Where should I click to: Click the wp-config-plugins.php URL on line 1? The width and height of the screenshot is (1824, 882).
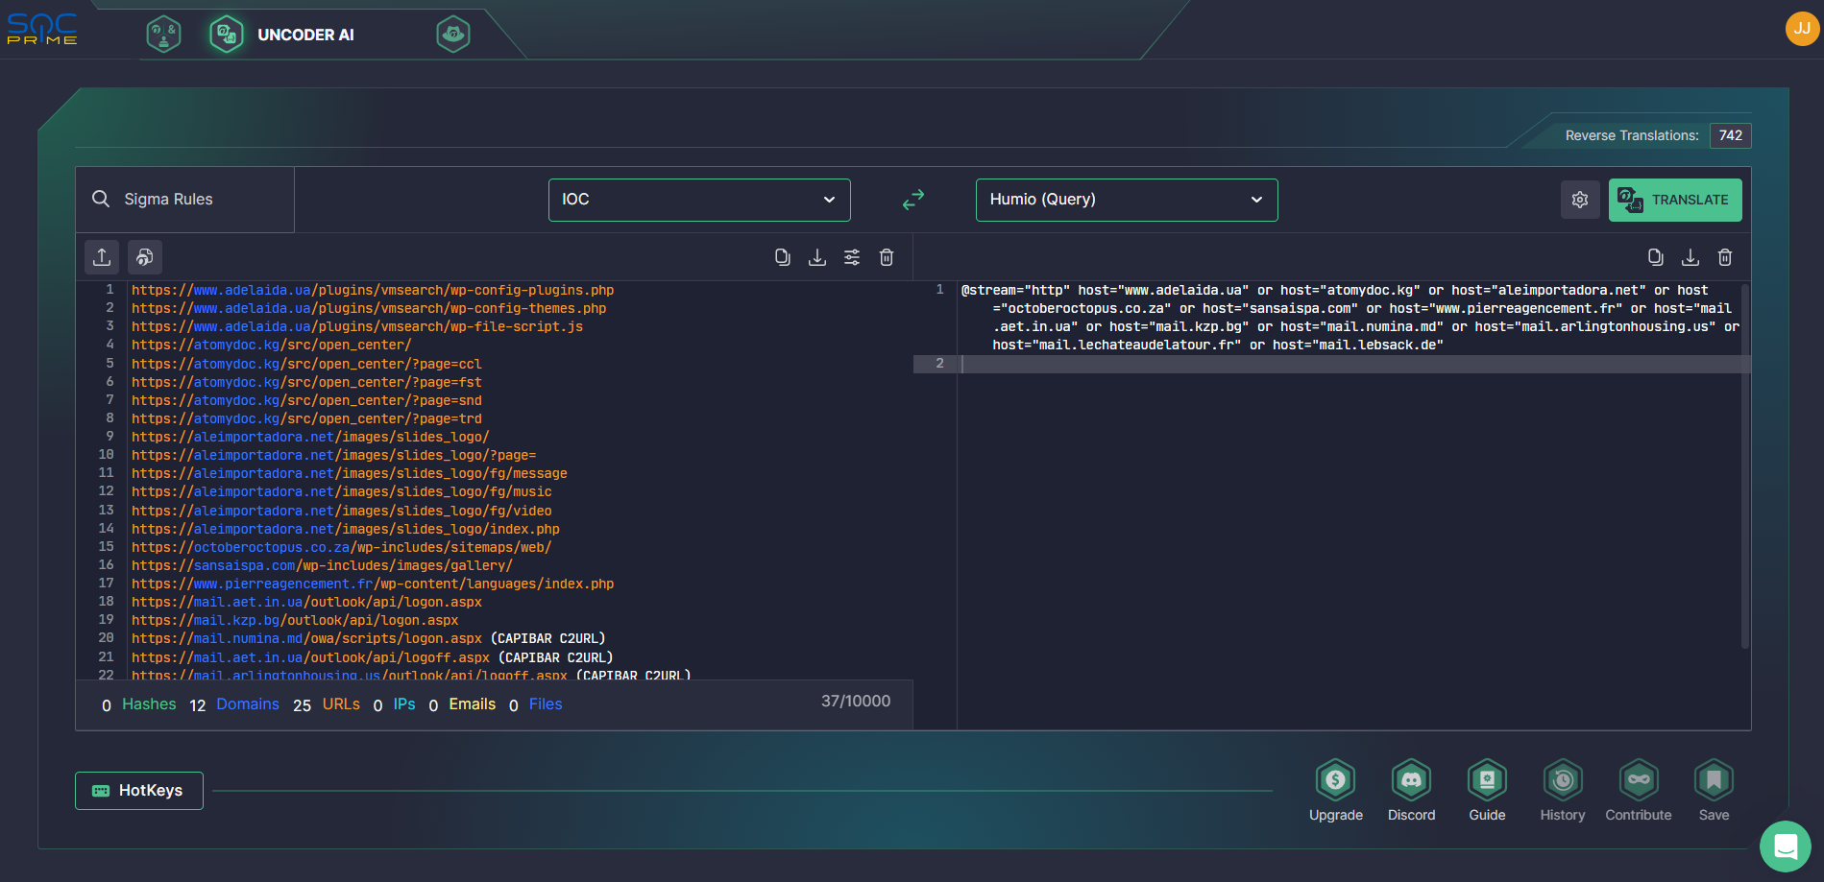[373, 290]
